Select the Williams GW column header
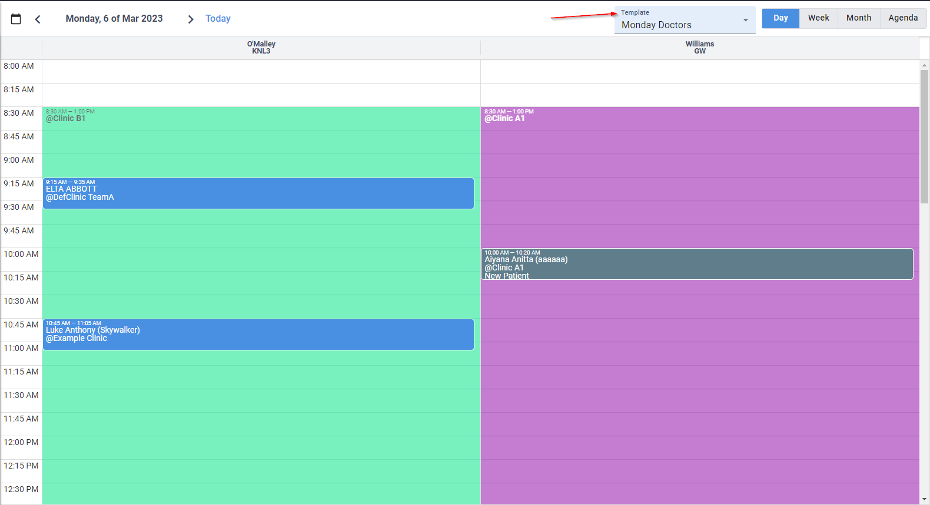The image size is (930, 505). tap(700, 48)
